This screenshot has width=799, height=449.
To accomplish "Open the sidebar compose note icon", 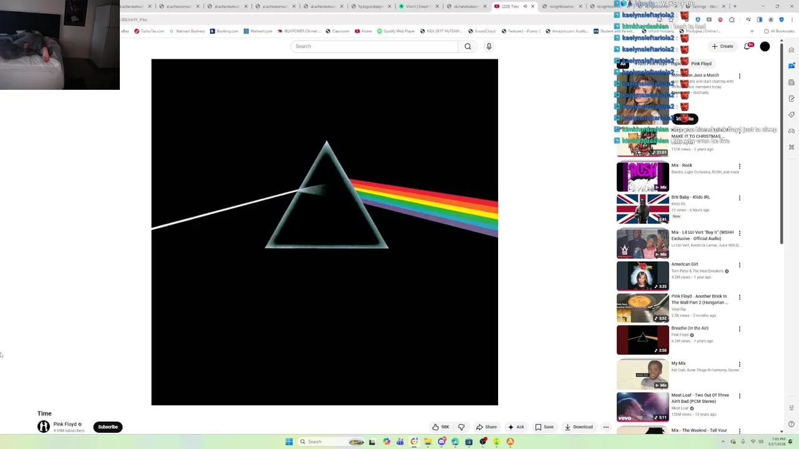I will coord(792,99).
